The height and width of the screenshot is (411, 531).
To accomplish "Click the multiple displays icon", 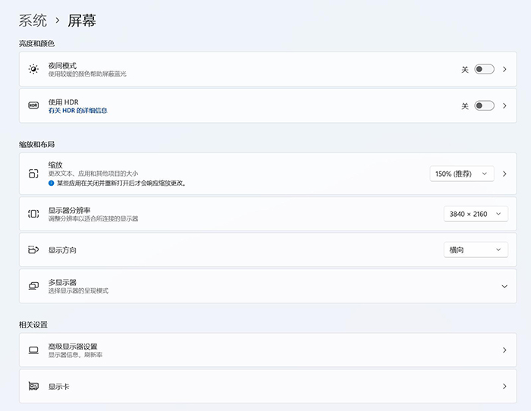I will [x=33, y=286].
